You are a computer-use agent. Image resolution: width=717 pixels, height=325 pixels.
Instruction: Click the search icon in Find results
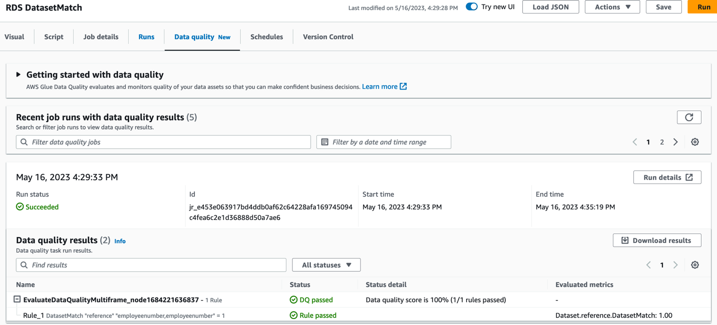(x=24, y=265)
